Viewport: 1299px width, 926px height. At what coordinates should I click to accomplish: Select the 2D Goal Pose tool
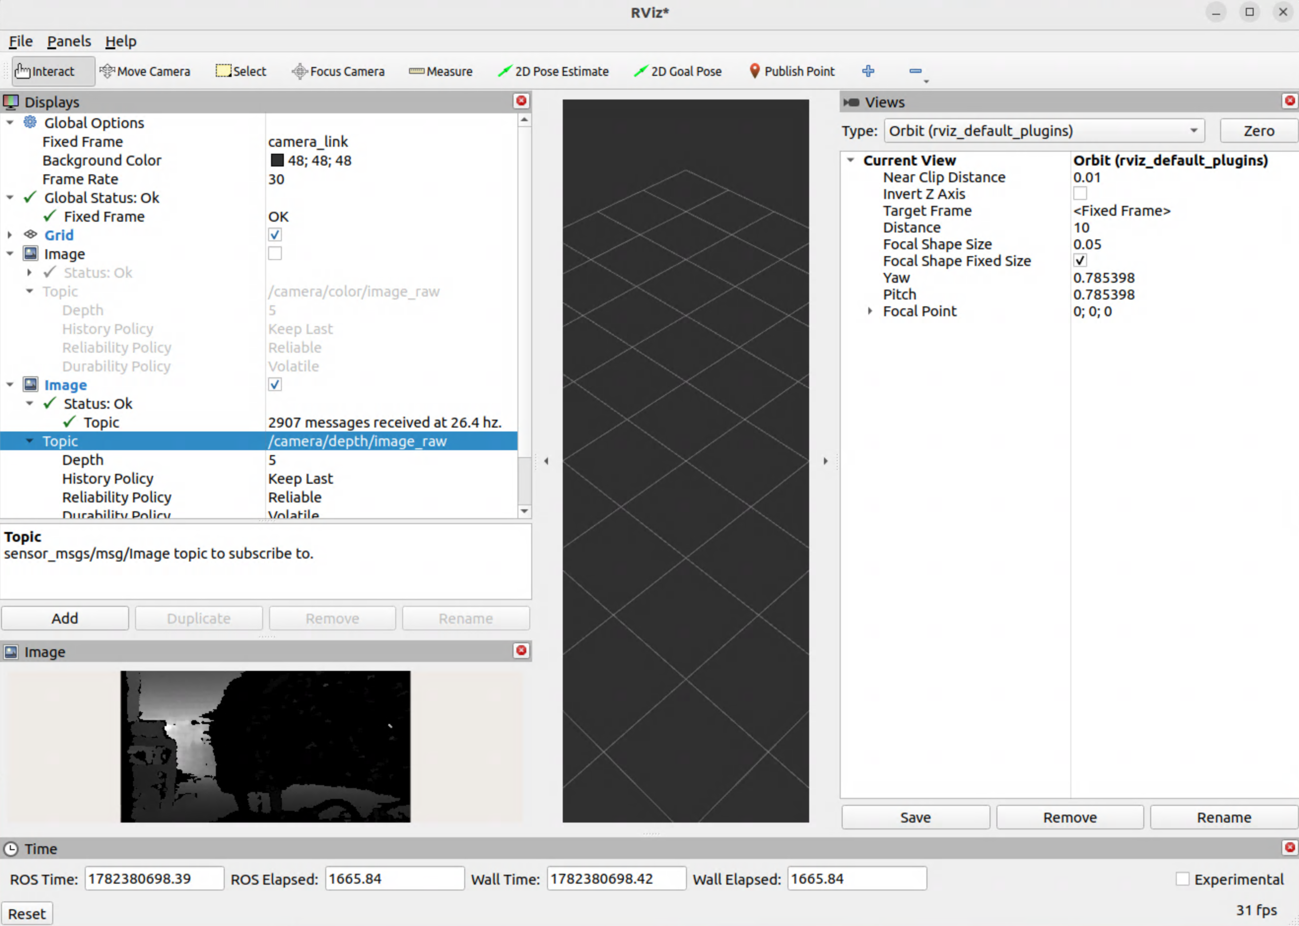[x=678, y=71]
